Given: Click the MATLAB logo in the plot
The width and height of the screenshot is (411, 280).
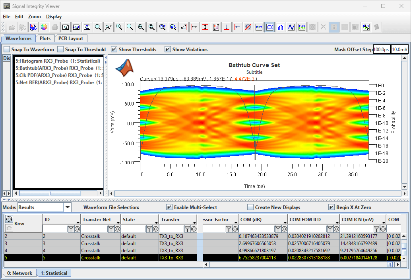Looking at the screenshot, I should (125, 67).
